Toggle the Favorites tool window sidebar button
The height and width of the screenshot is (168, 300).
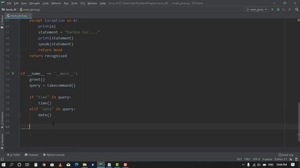click(x=2, y=141)
